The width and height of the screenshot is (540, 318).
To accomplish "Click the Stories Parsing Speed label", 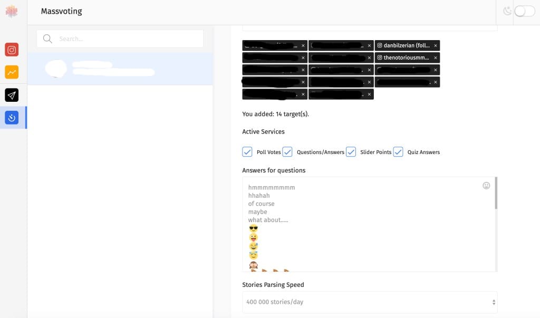I will click(x=273, y=285).
